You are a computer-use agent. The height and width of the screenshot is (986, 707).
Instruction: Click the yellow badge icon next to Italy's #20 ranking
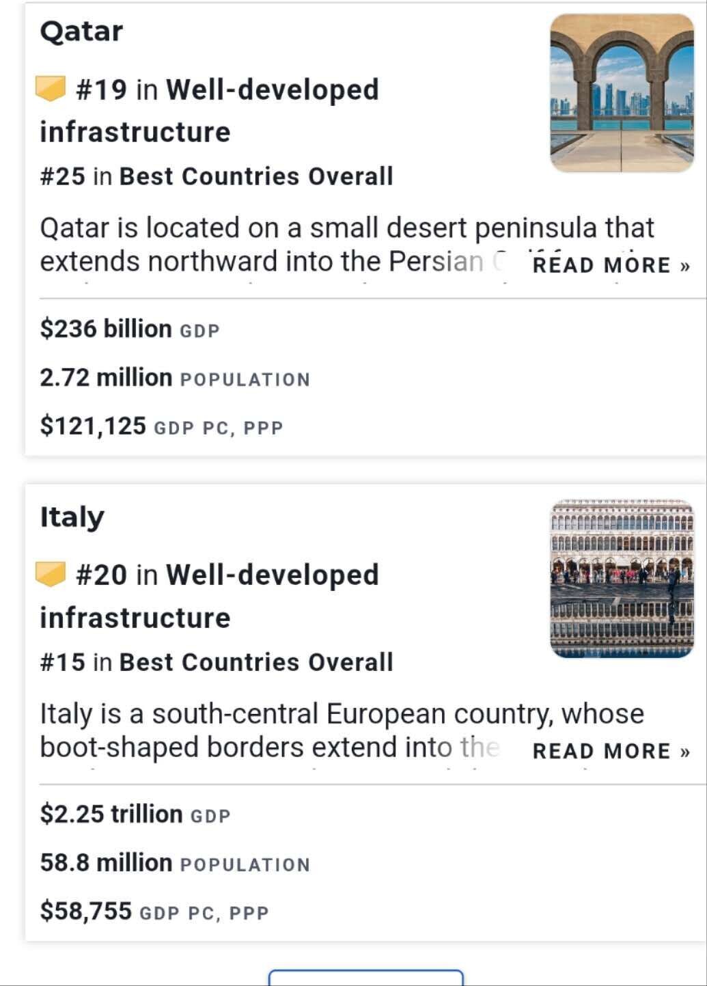pyautogui.click(x=51, y=574)
